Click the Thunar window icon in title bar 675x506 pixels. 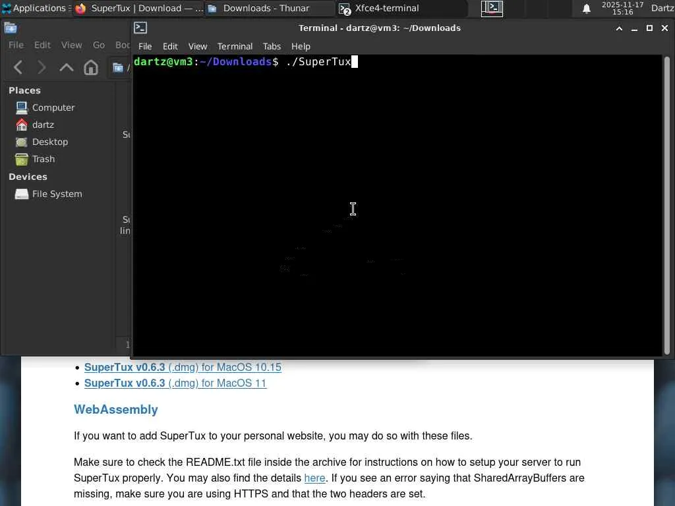pos(11,28)
